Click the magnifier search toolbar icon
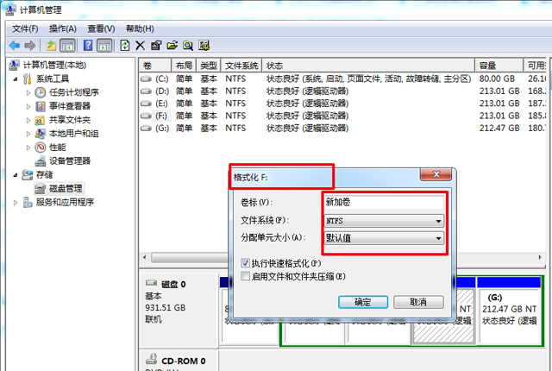Viewport: 552px width, 371px height. pos(187,45)
